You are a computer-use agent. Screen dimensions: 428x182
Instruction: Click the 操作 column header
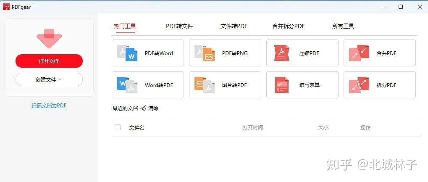tap(365, 128)
